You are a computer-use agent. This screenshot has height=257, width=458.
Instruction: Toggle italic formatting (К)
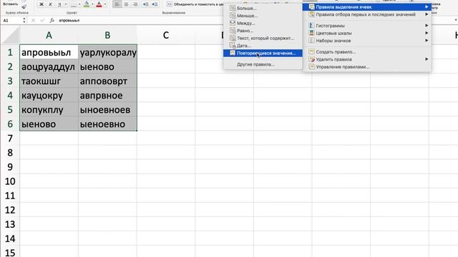tap(51, 4)
